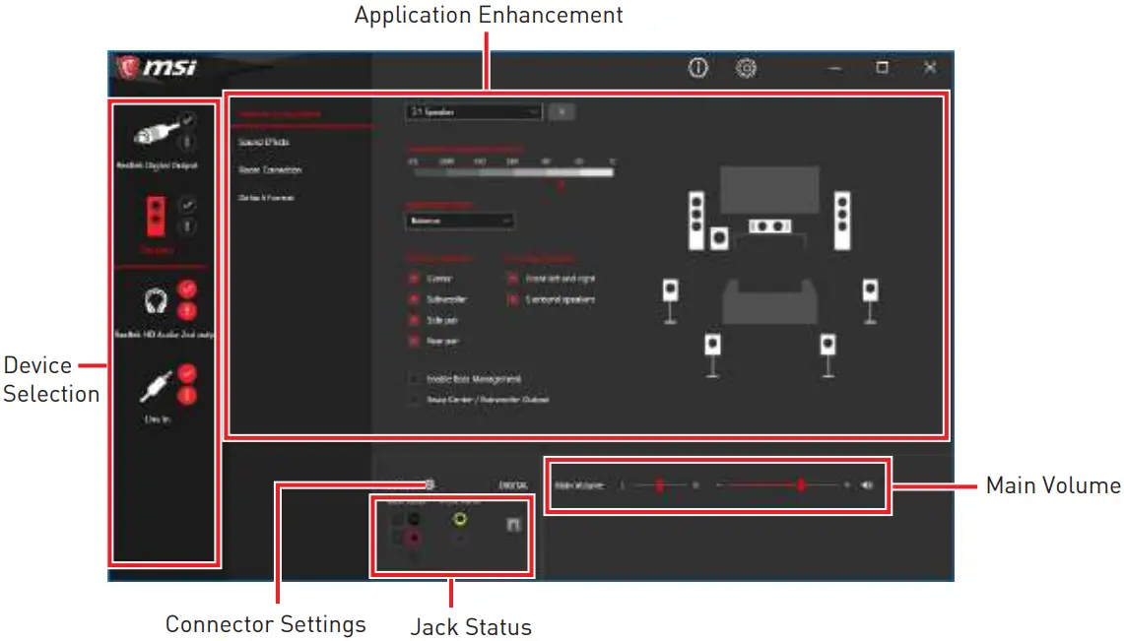Click checkmark icon beside Speakers device
Image resolution: width=1124 pixels, height=641 pixels.
click(x=187, y=205)
